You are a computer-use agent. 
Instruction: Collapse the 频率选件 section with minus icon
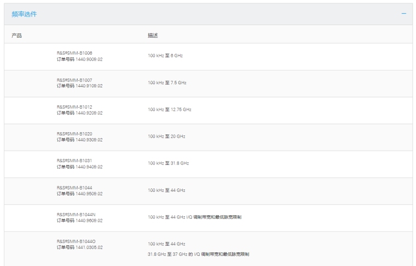coord(404,13)
